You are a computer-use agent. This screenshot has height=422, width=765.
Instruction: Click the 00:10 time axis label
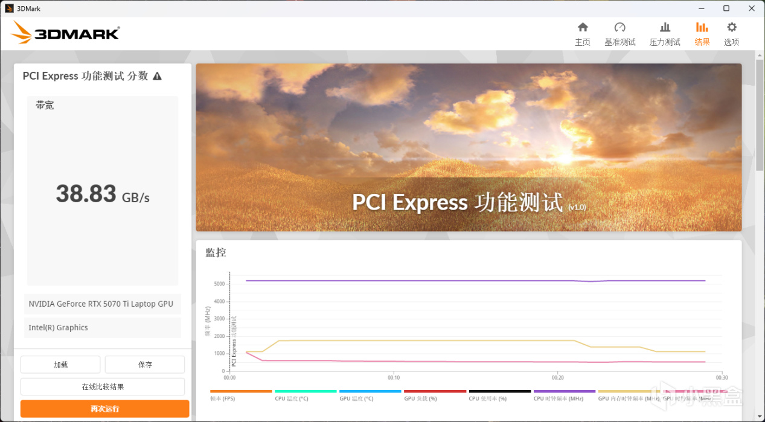tap(393, 378)
